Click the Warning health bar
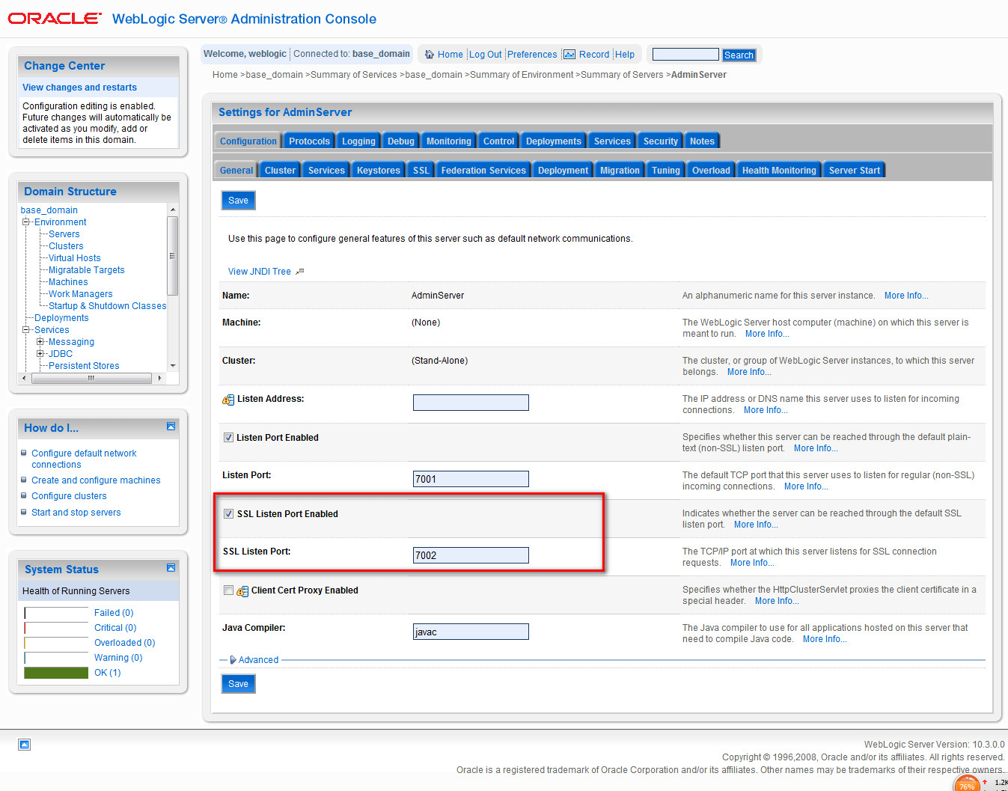Screen dimensions: 1008x791 [x=56, y=658]
